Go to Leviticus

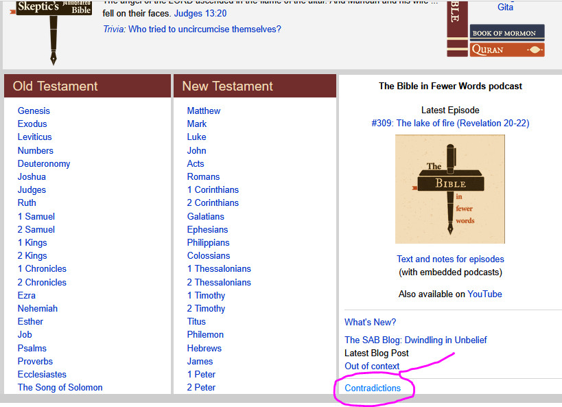point(35,137)
